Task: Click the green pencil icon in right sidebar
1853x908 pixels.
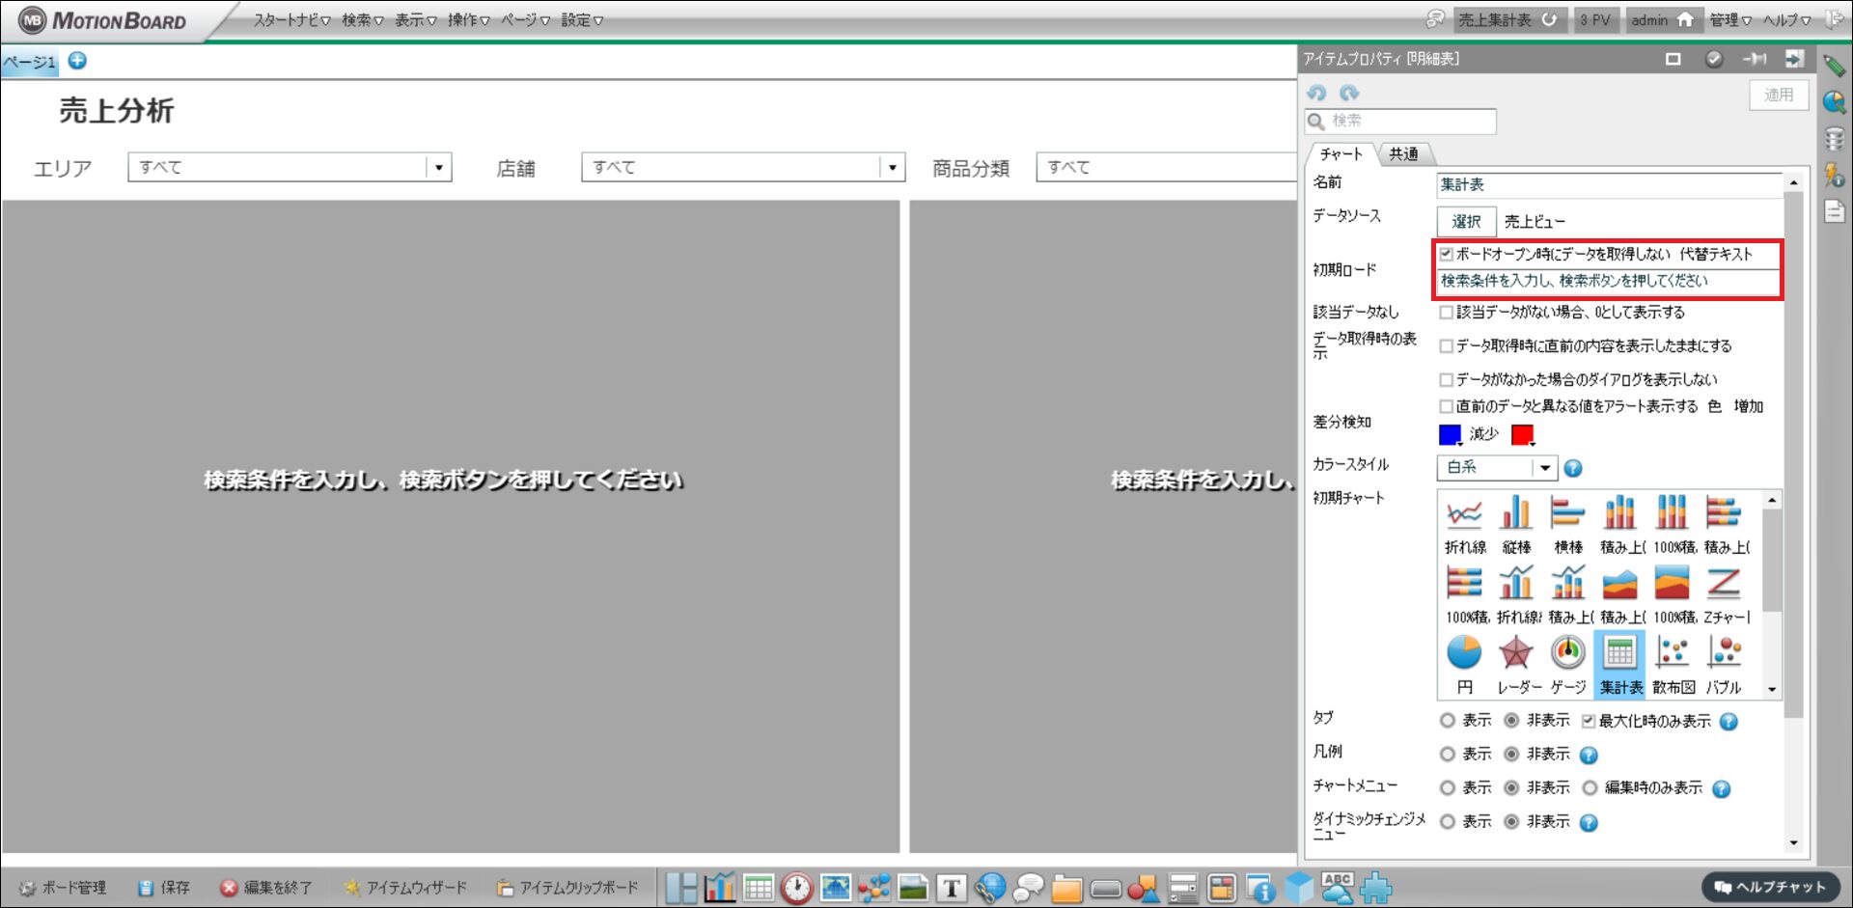Action: point(1834,66)
